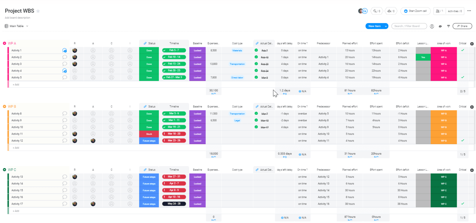Viewport: 476px width, 223px height.
Task: Add a new item under WP A
Action: click(16, 85)
